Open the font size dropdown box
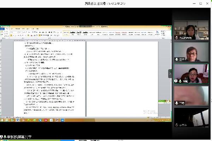Screen dimensions: 212x141 click(20, 32)
